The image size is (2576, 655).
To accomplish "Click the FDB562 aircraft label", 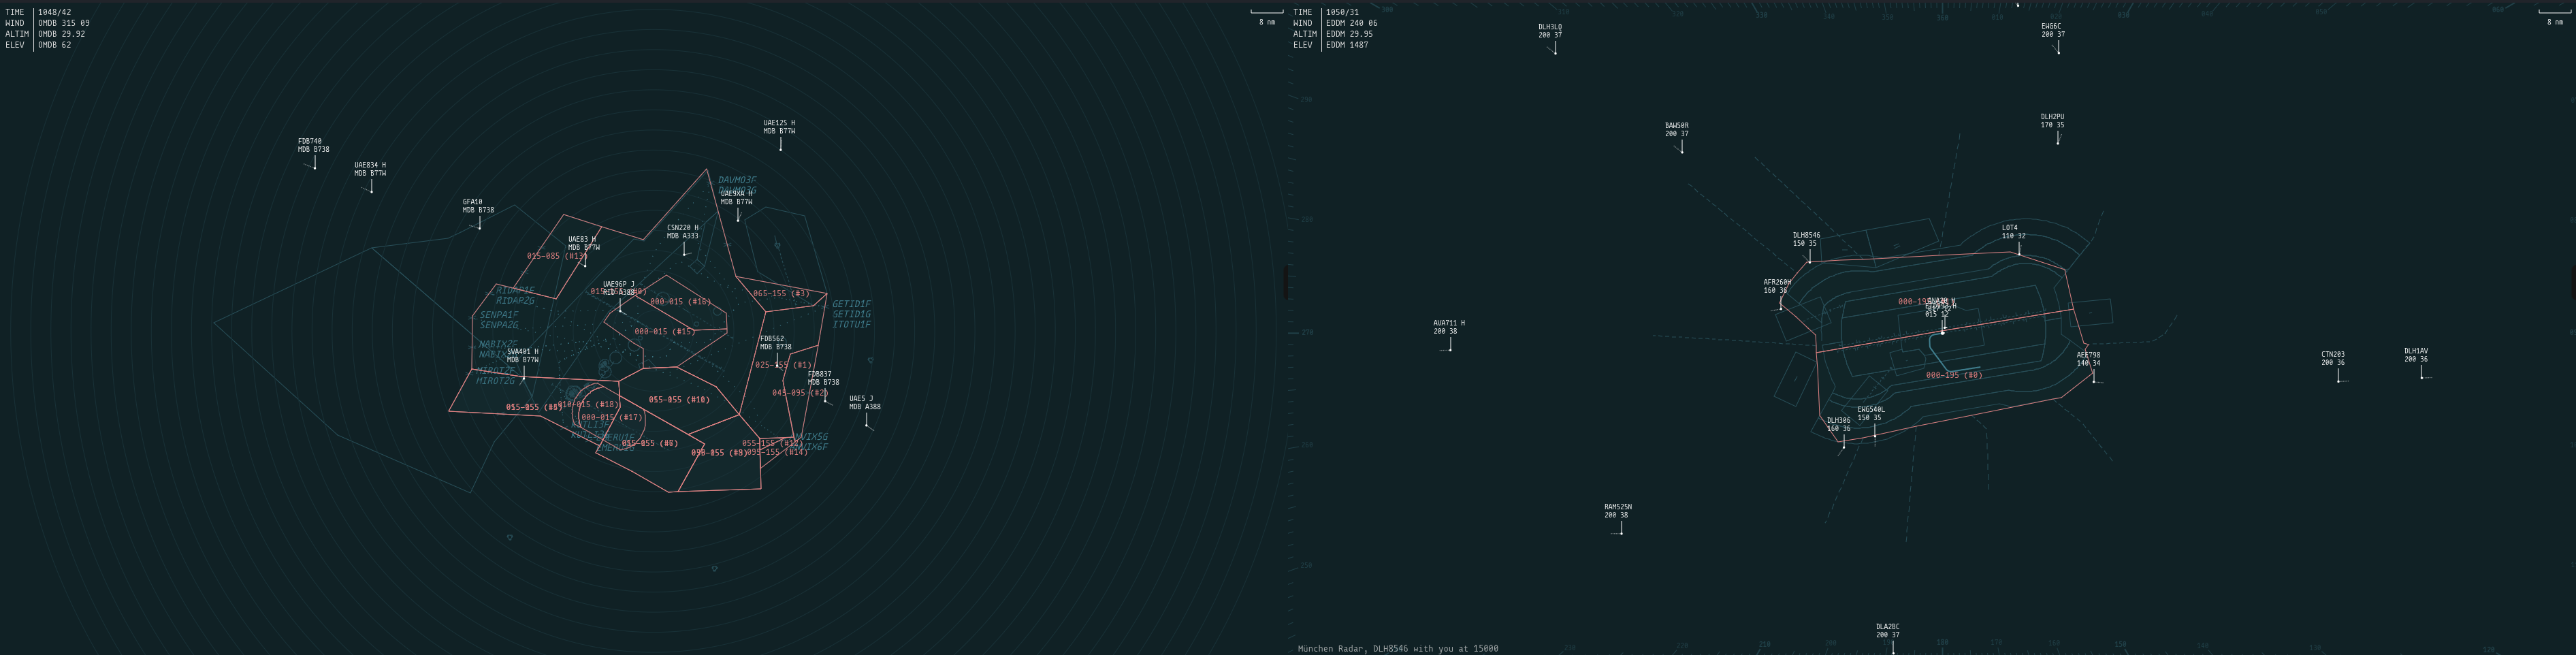I will [775, 343].
